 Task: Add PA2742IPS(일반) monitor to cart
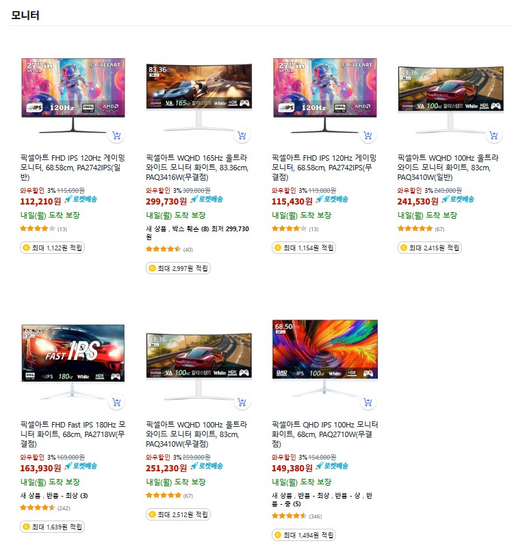116,135
